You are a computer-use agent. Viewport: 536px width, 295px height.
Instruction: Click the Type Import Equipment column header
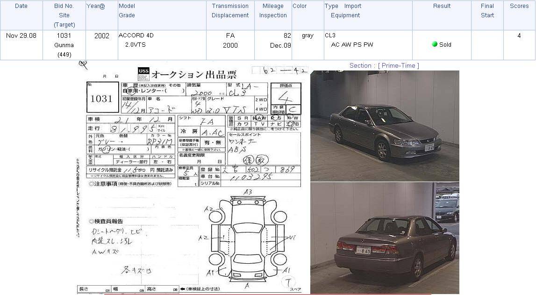343,11
